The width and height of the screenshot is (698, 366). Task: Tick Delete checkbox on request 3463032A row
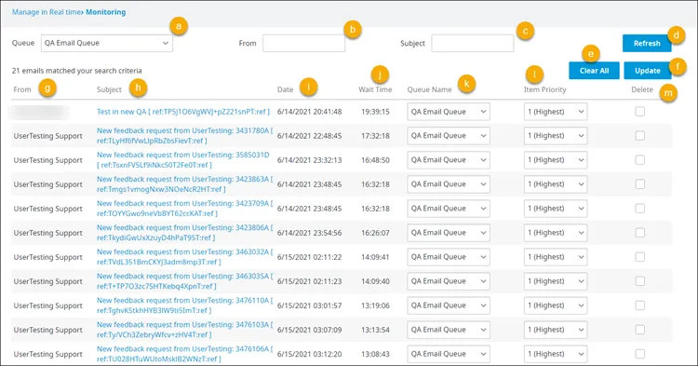pyautogui.click(x=639, y=256)
